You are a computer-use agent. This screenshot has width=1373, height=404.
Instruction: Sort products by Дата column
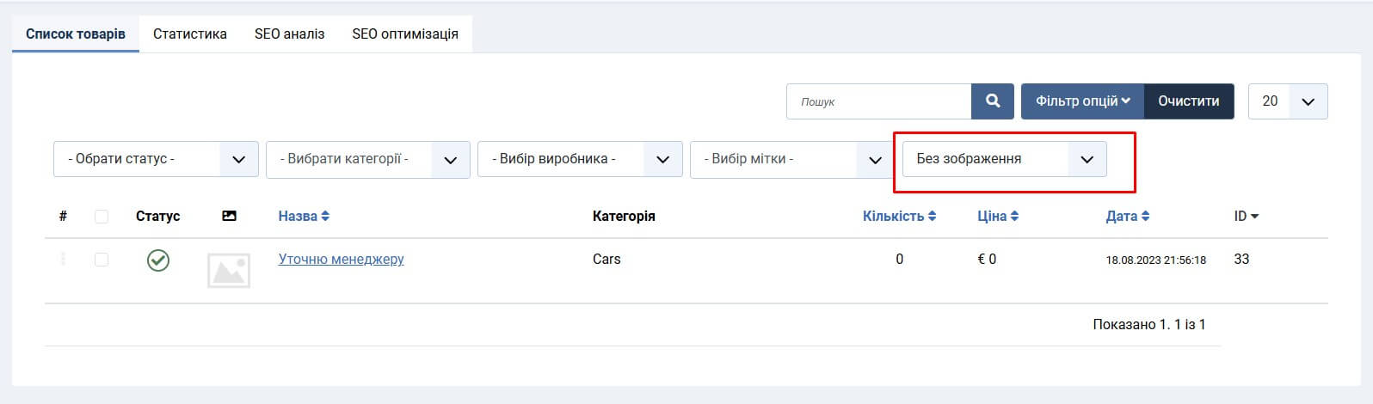coord(1127,217)
